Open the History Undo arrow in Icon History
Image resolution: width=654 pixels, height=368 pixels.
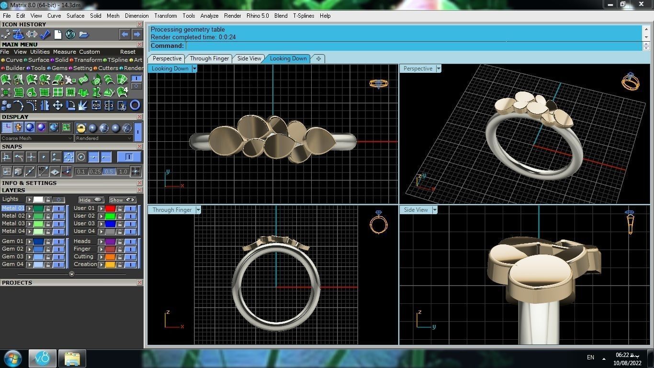click(124, 34)
